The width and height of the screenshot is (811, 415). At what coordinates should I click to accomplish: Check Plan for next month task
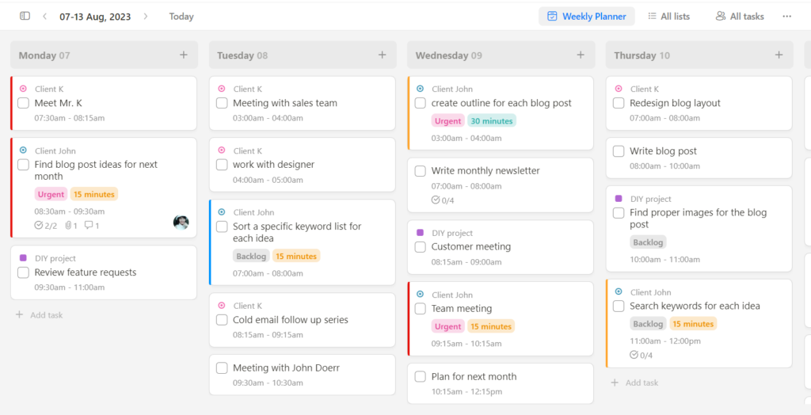tap(421, 376)
